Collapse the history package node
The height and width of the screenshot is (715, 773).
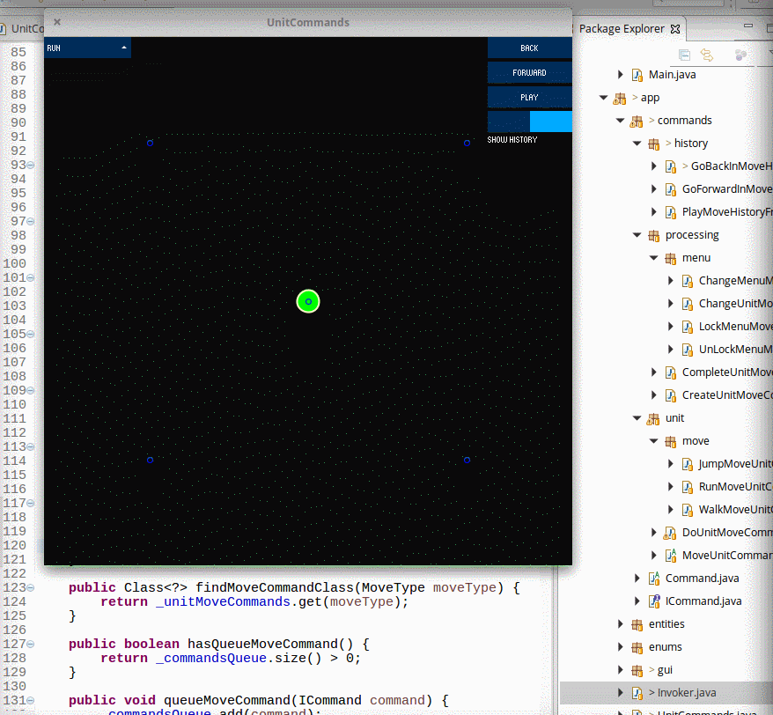click(x=637, y=143)
